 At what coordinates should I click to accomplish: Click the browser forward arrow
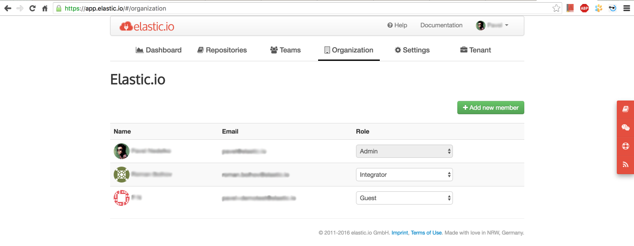20,8
